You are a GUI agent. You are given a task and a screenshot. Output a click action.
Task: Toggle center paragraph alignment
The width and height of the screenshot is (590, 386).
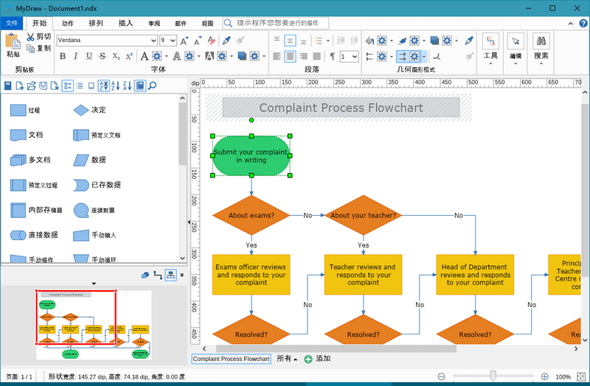[x=291, y=56]
